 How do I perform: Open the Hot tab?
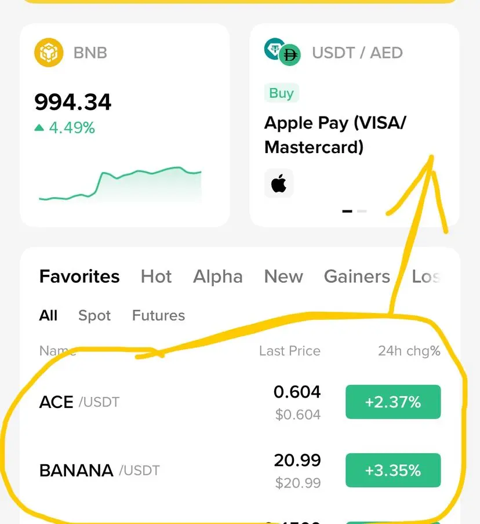[156, 276]
